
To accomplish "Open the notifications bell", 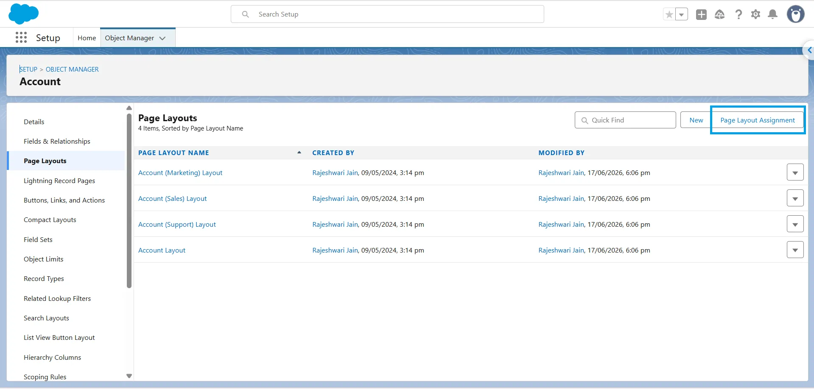I will click(x=773, y=14).
